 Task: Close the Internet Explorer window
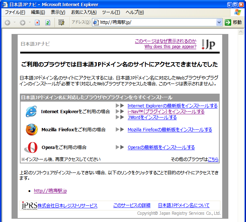(x=241, y=5)
